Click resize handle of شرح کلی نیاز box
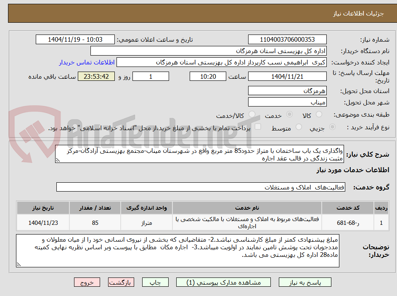 [58, 160]
